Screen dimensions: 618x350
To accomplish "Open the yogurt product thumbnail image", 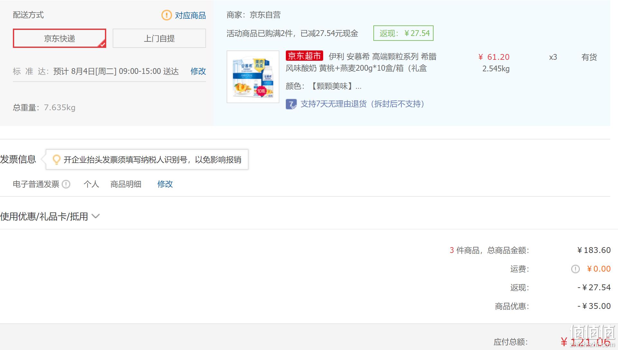I will [x=253, y=77].
